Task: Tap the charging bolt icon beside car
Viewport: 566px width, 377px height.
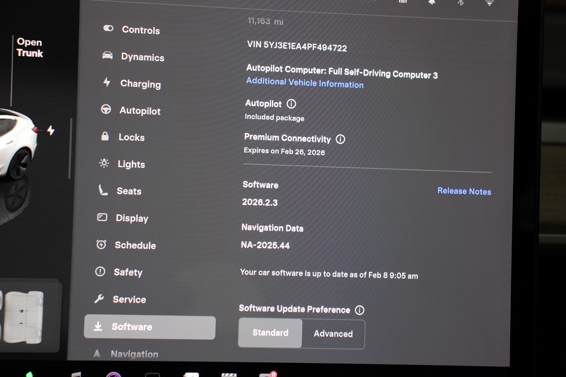Action: [x=51, y=131]
